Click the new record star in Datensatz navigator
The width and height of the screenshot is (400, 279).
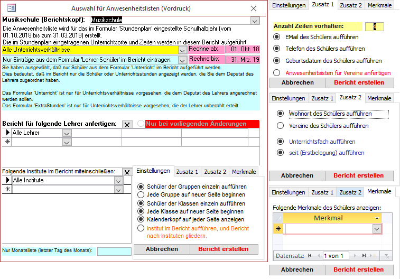(374, 256)
